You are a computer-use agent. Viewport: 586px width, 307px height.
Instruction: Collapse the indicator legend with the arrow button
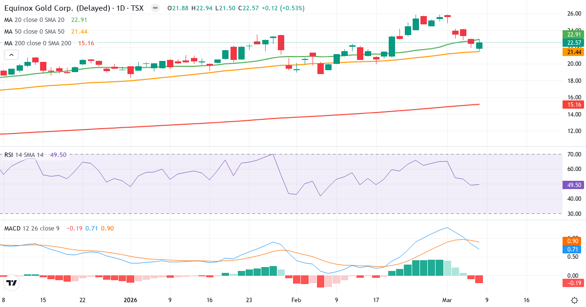click(x=11, y=55)
